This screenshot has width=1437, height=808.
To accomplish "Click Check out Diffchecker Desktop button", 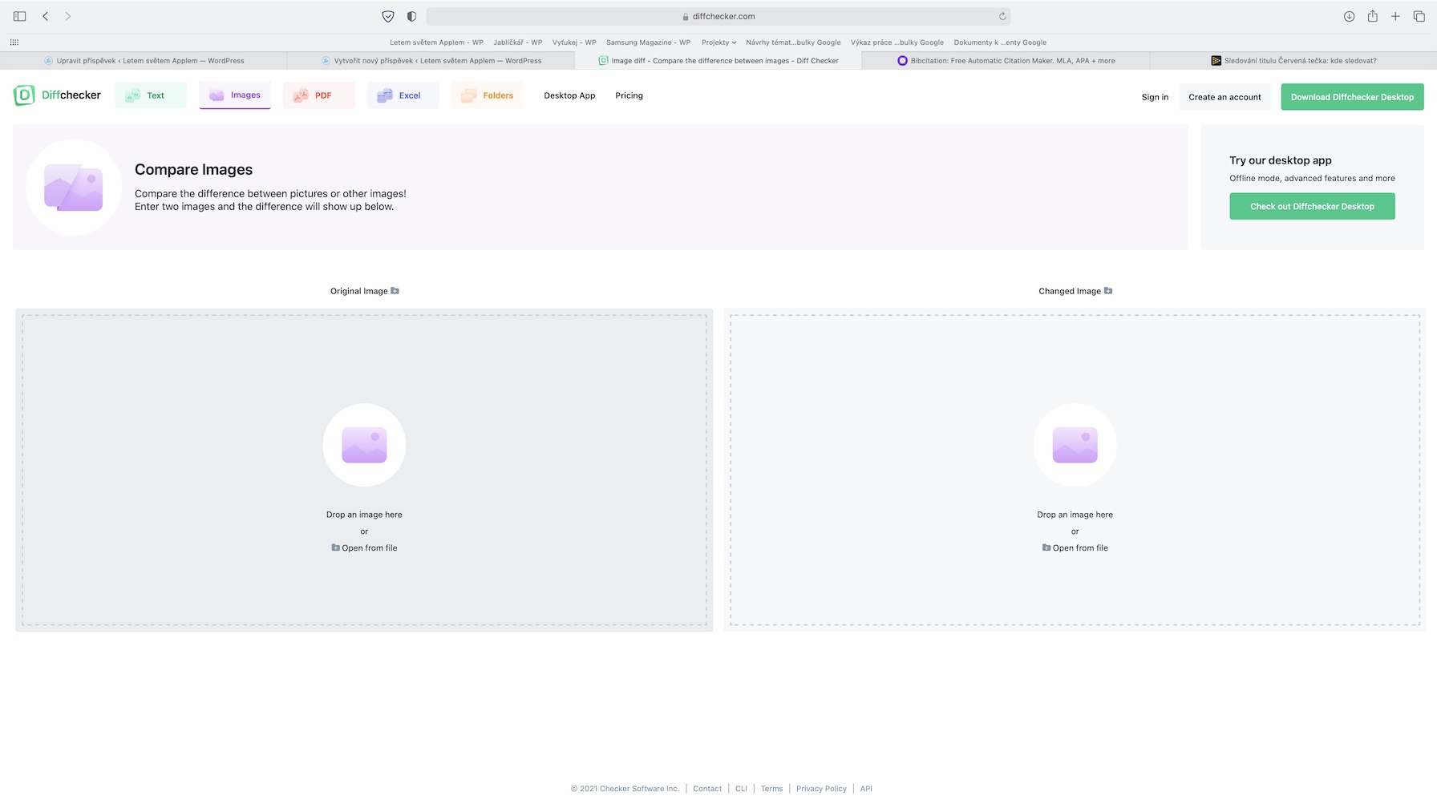I will coord(1312,206).
